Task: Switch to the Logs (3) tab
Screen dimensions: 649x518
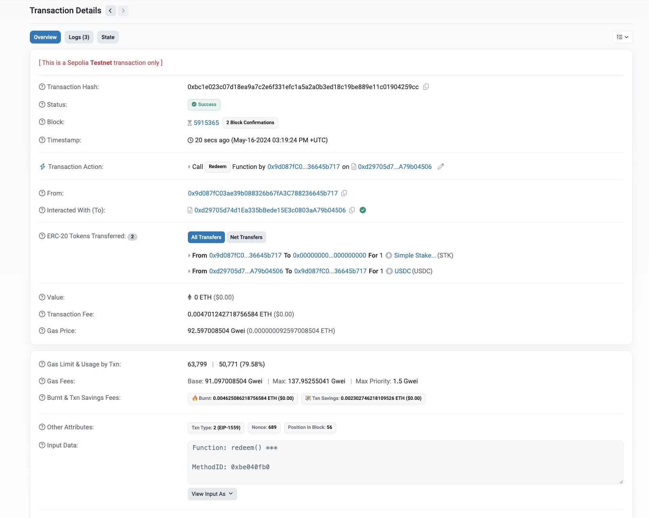Action: pyautogui.click(x=79, y=37)
